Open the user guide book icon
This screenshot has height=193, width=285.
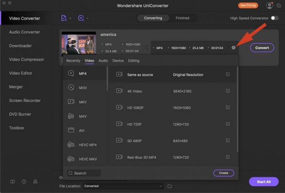click(x=13, y=182)
